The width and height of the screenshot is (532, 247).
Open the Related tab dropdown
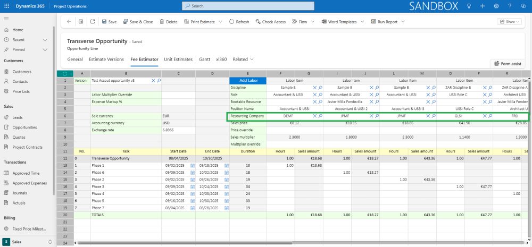[x=243, y=59]
